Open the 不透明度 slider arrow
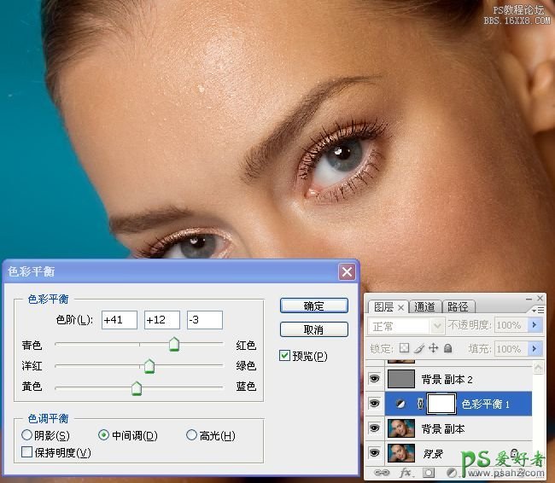The image size is (555, 483). tap(535, 325)
